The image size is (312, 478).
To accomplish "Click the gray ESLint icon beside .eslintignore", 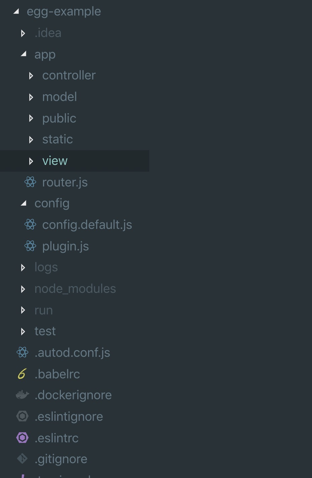I will 23,416.
